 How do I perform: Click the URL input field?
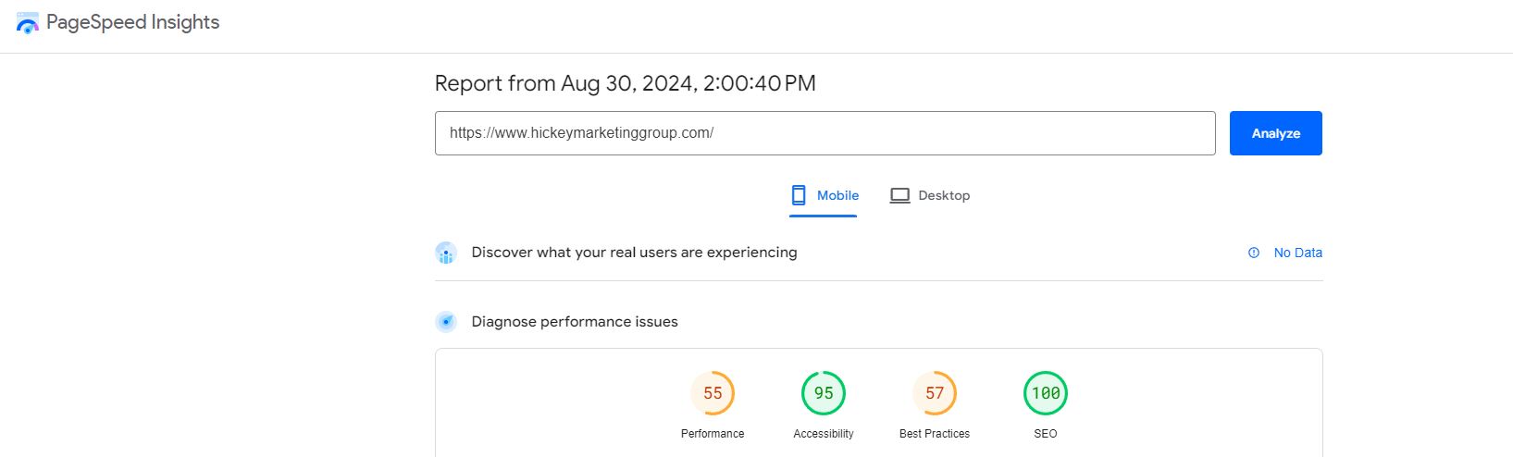pyautogui.click(x=825, y=133)
